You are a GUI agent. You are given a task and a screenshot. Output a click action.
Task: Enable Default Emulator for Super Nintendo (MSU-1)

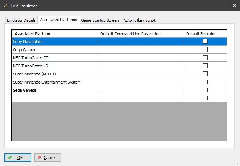[x=205, y=74]
